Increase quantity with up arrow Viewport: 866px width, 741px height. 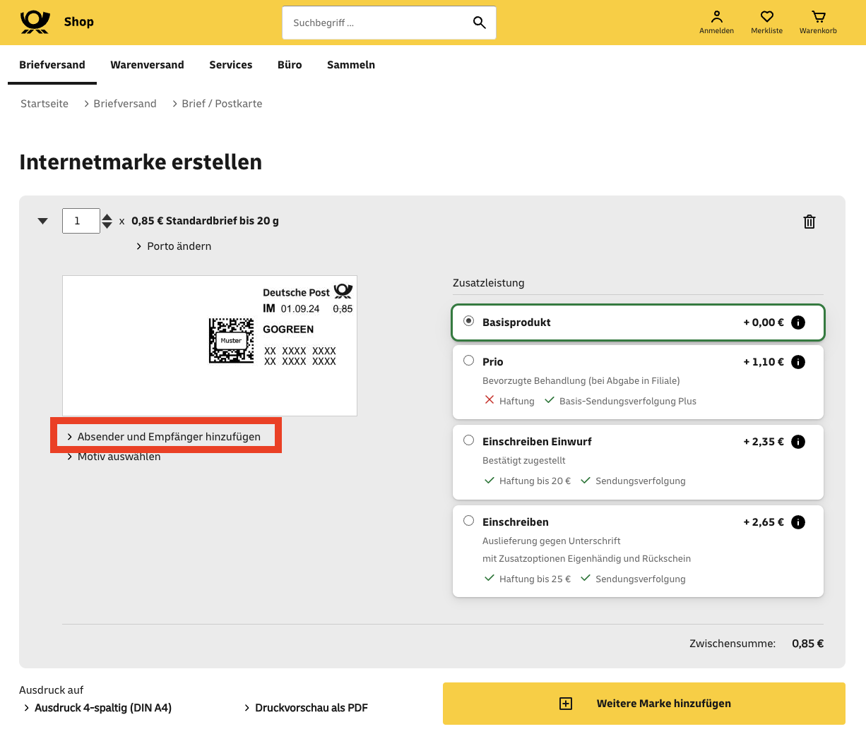[107, 217]
